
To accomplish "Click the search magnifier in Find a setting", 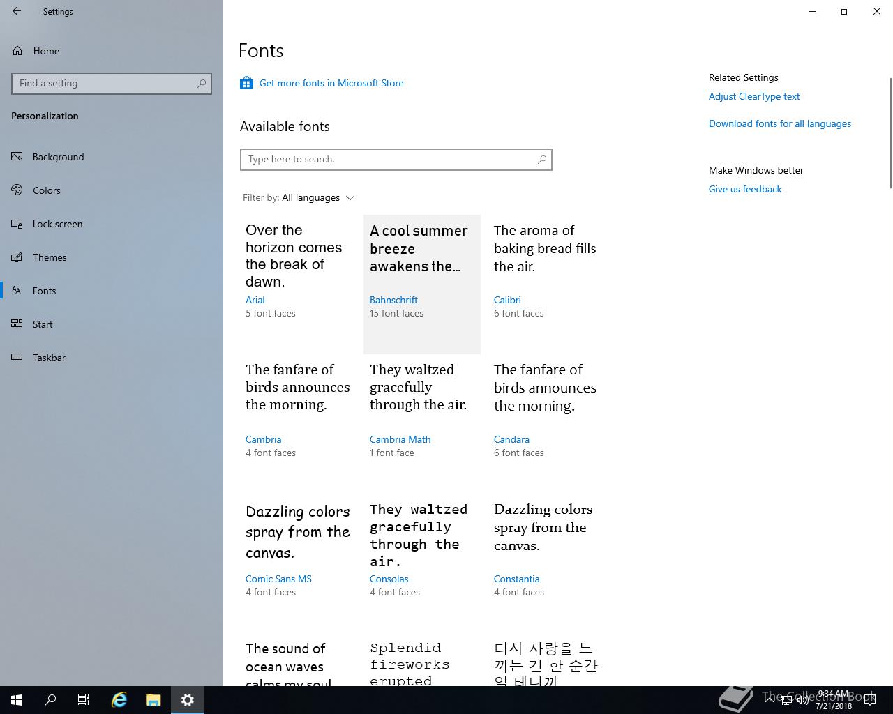I will [202, 83].
